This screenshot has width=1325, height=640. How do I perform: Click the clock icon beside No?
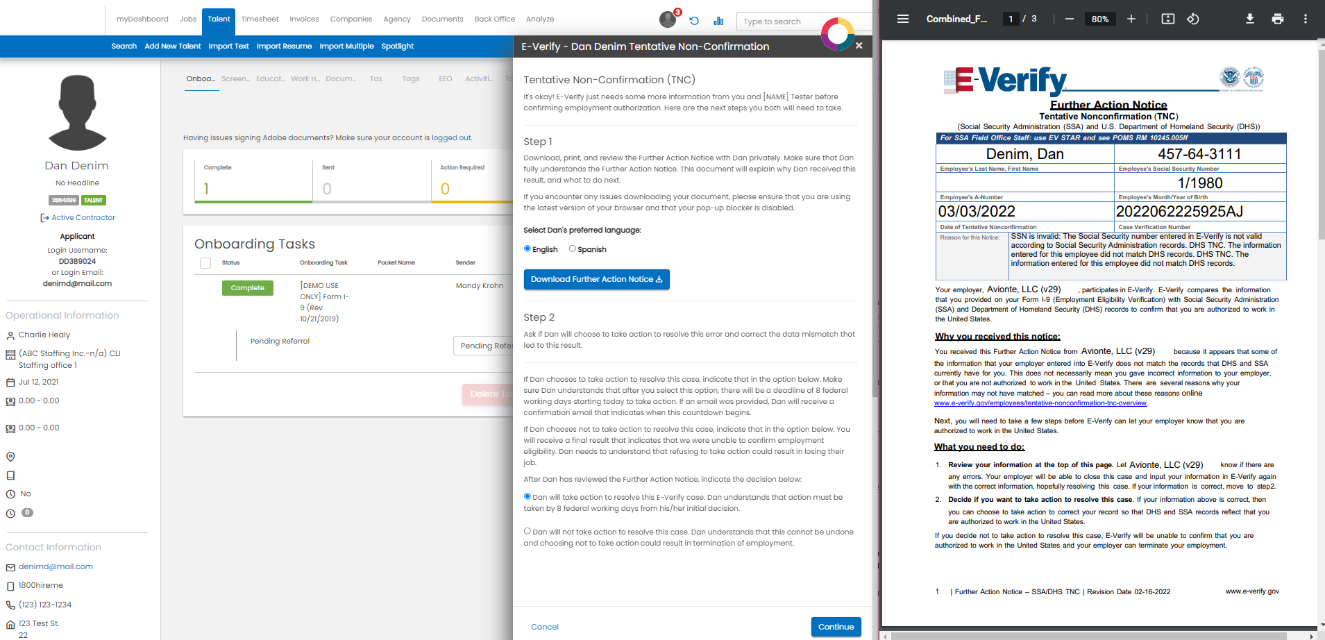[10, 494]
